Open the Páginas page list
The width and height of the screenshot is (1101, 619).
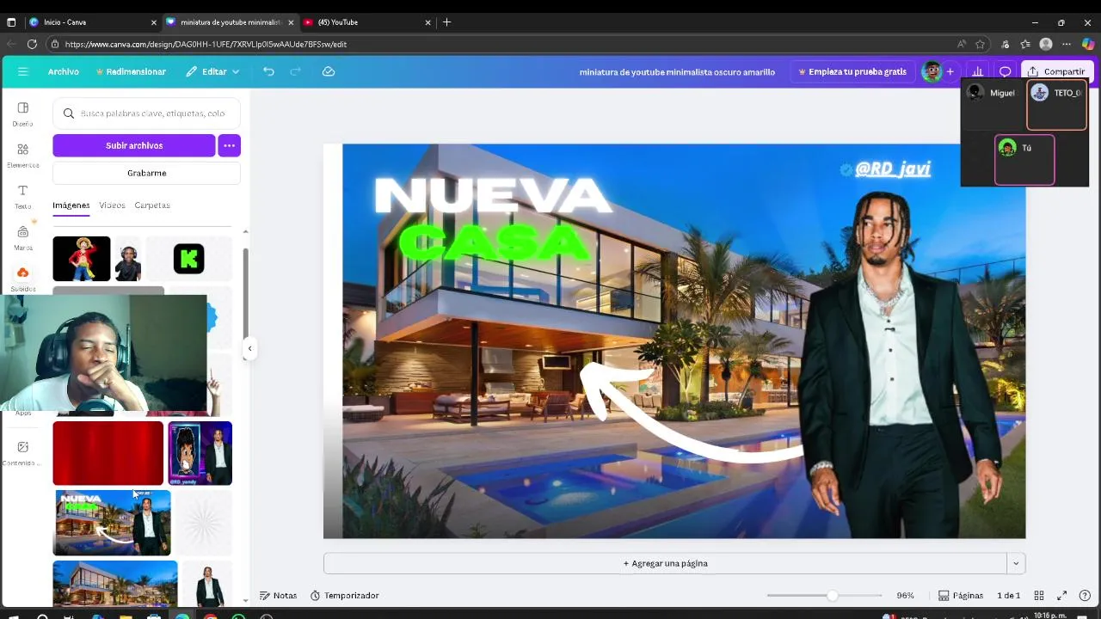pyautogui.click(x=961, y=595)
